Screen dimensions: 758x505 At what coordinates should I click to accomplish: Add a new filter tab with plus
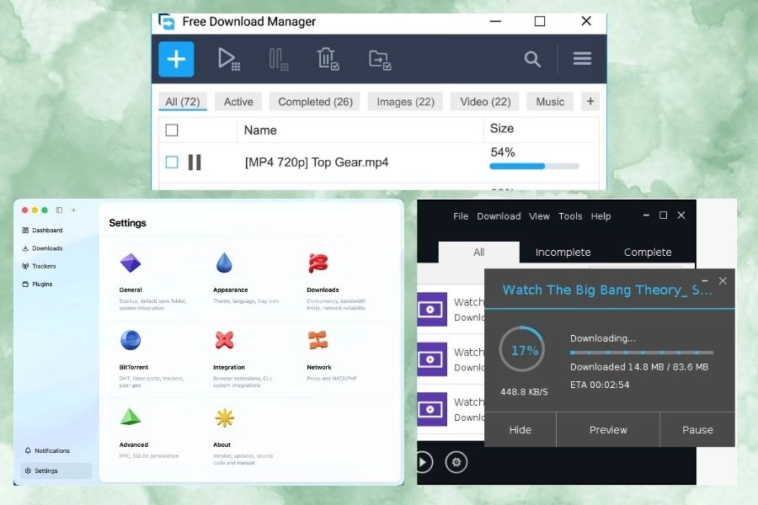[x=590, y=102]
